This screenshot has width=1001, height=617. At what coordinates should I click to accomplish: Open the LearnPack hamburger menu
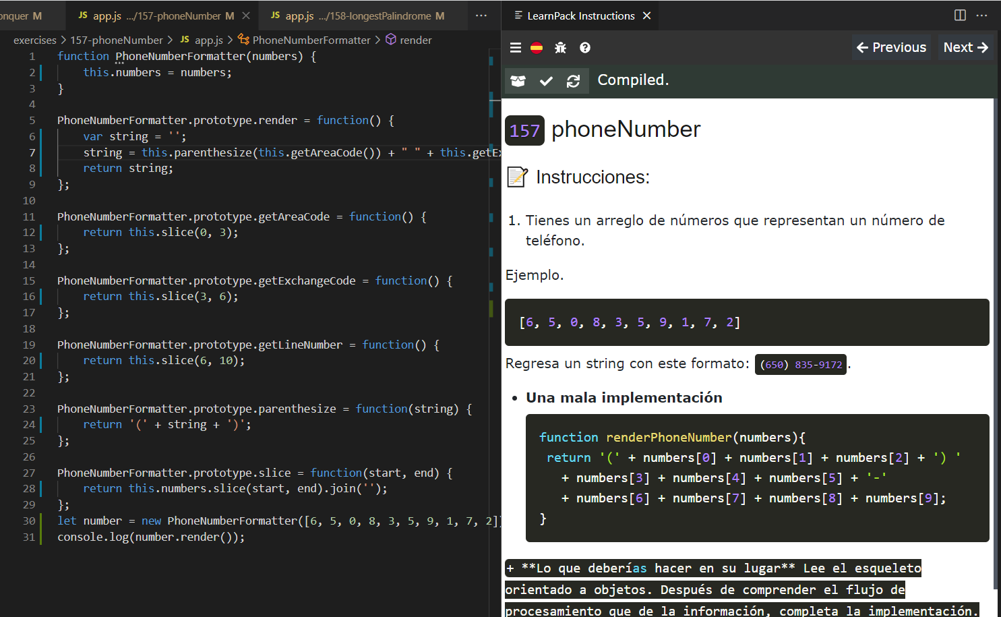516,47
